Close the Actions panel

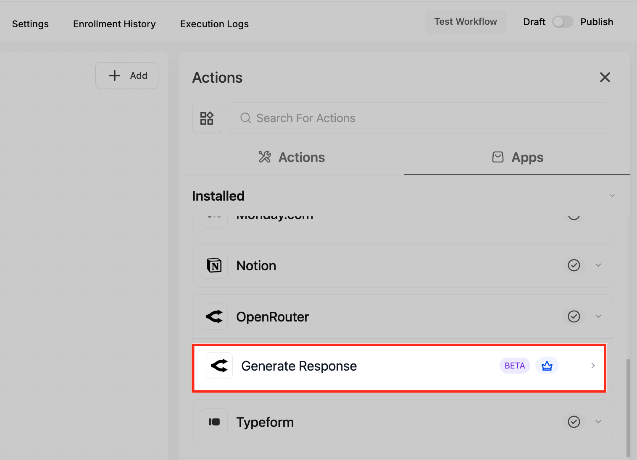(605, 77)
